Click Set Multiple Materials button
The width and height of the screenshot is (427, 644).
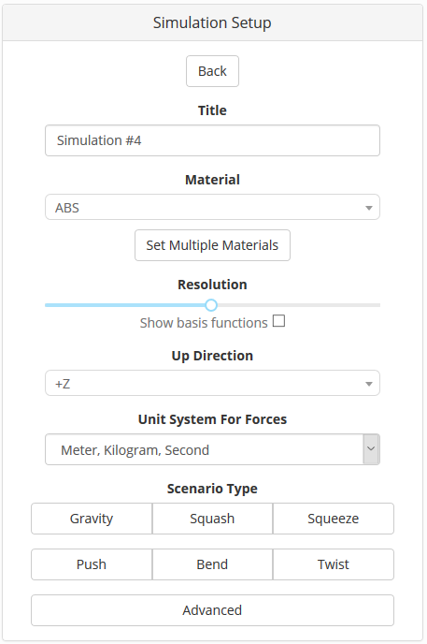(x=212, y=245)
